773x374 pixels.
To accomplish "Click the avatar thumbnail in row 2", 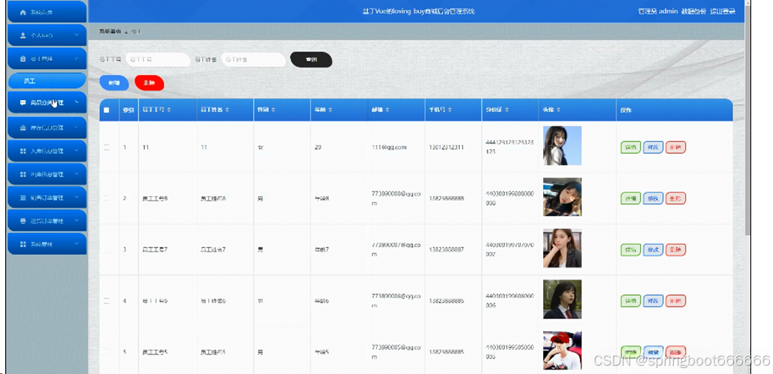I will tap(563, 197).
